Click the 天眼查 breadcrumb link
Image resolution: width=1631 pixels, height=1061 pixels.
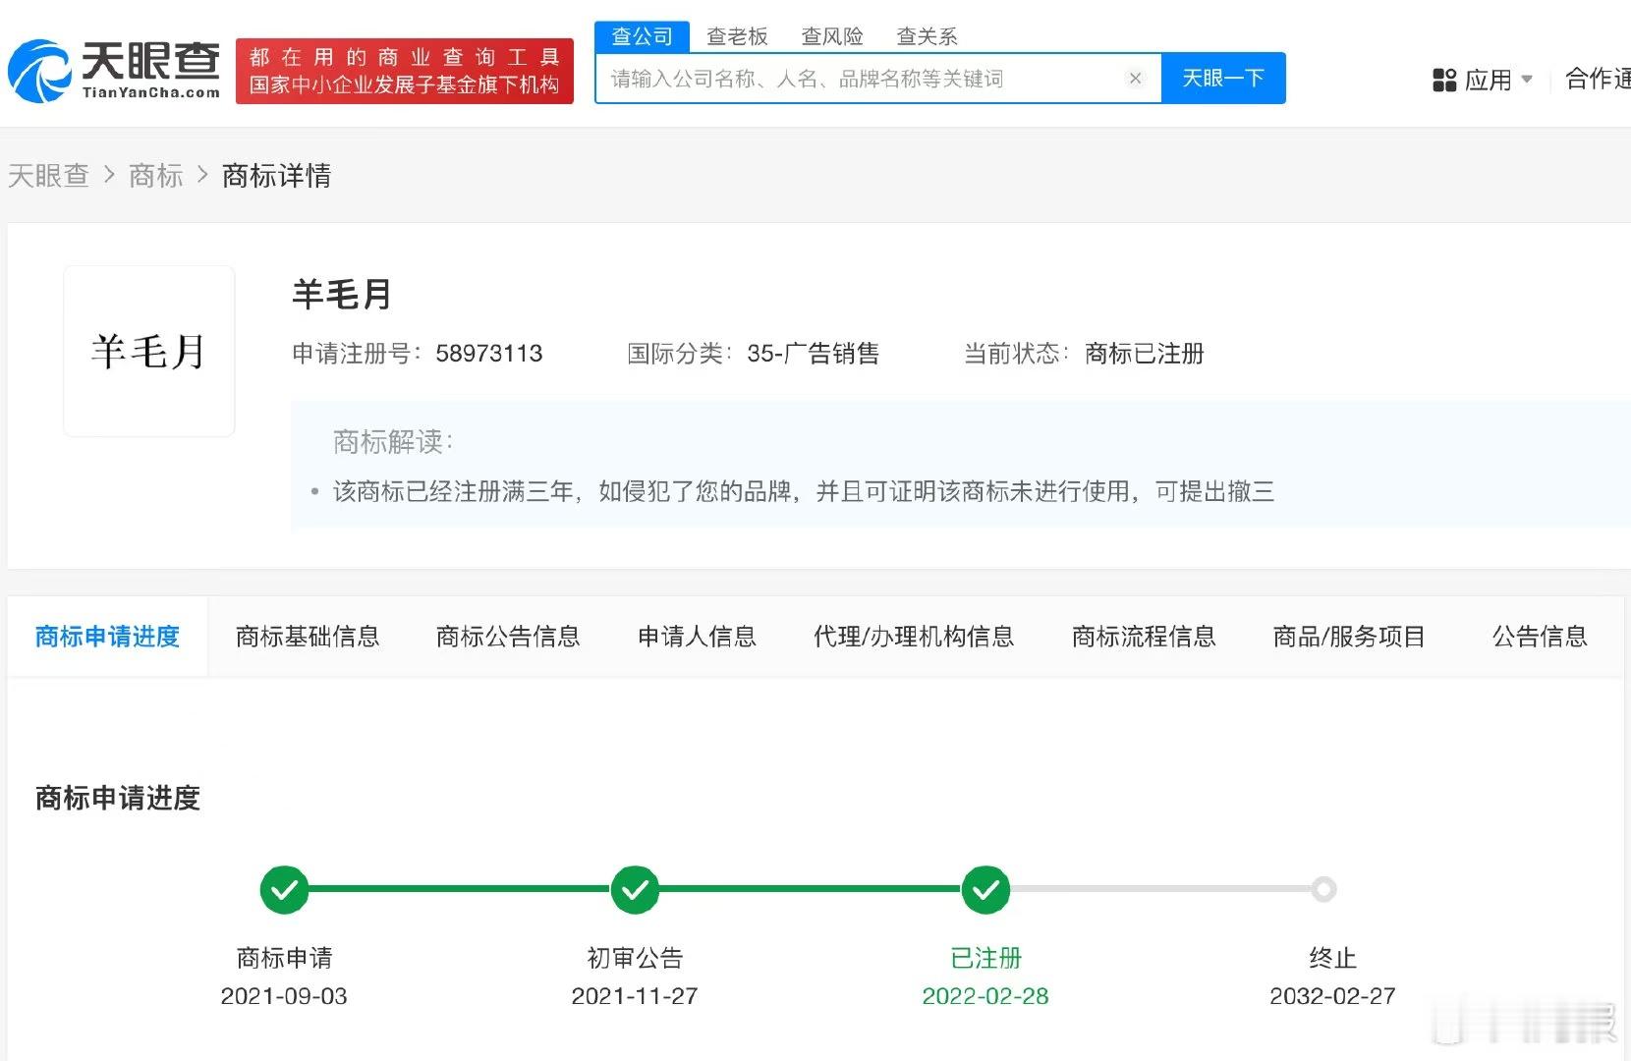48,176
